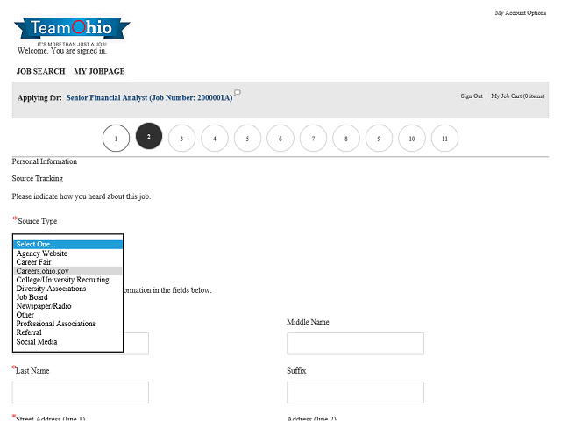Choose Referral as source type
The image size is (561, 421).
68,332
